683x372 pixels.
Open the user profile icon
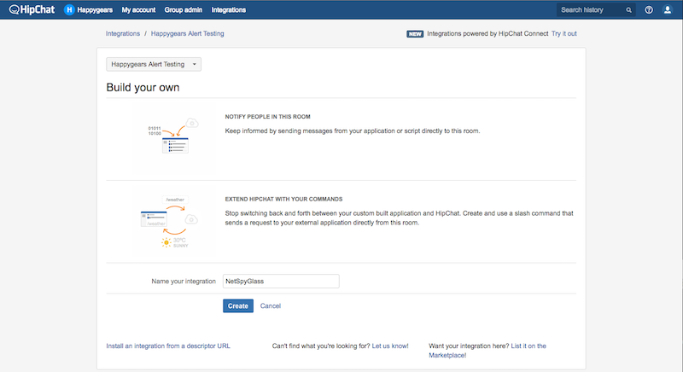click(667, 9)
